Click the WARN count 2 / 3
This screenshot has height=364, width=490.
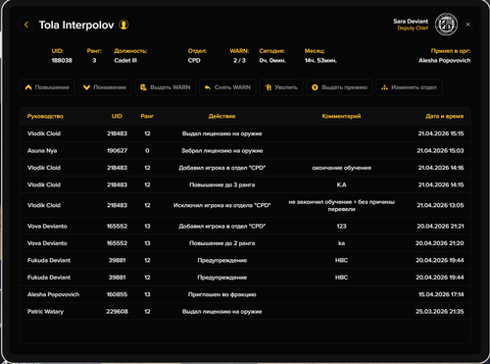click(x=239, y=61)
